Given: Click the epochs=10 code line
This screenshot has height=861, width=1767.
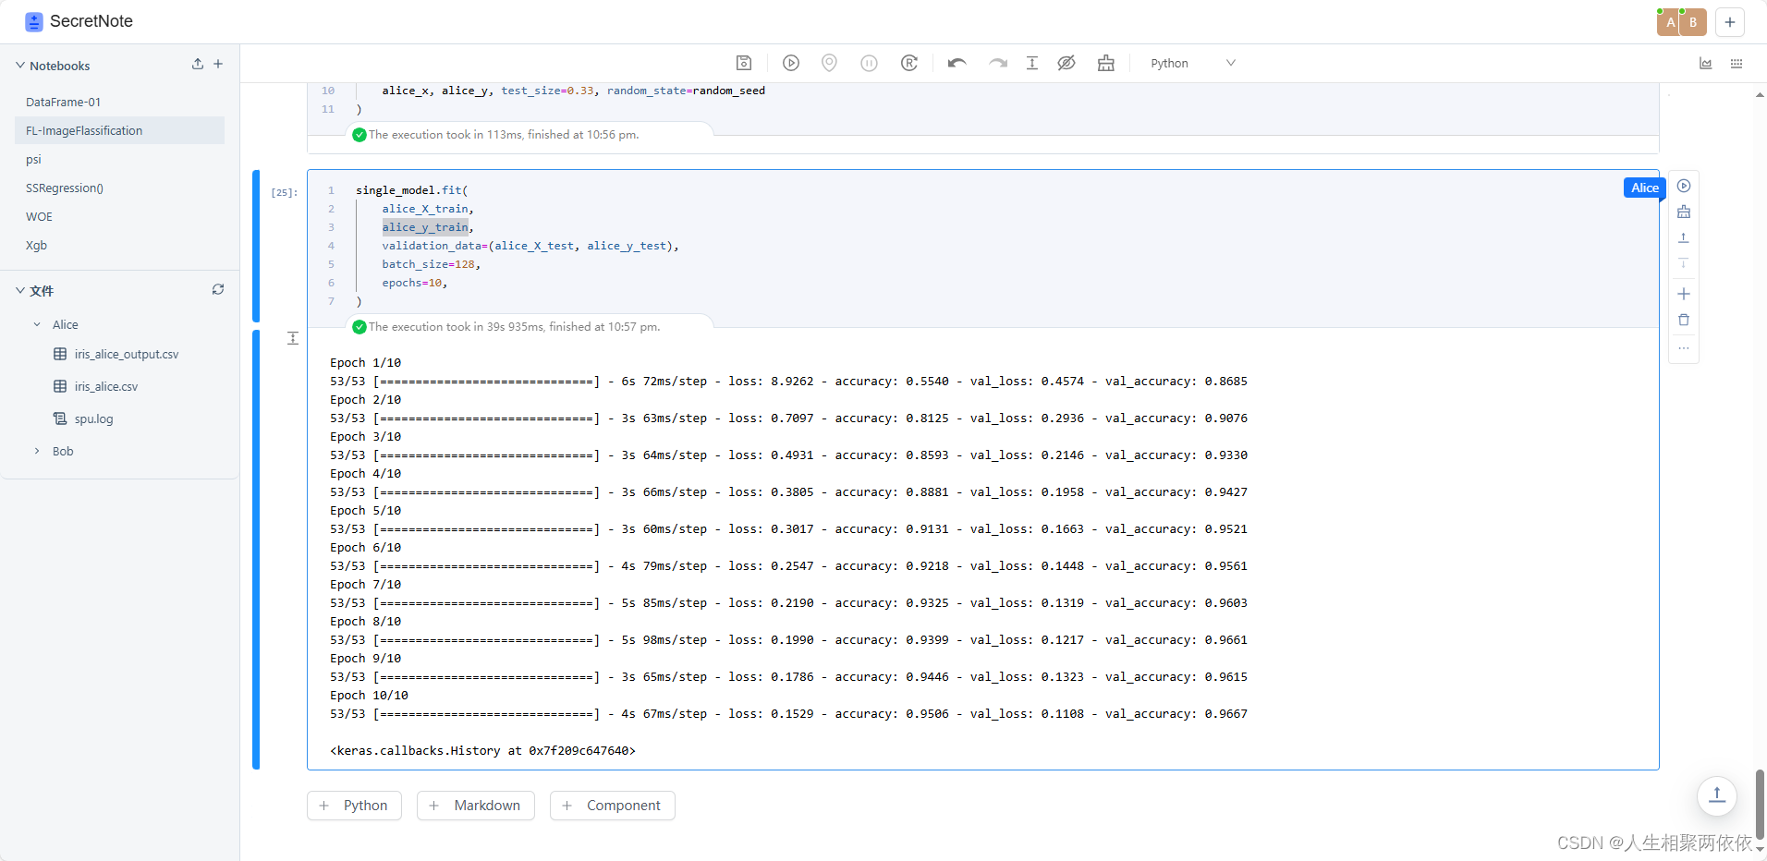Looking at the screenshot, I should pos(414,283).
